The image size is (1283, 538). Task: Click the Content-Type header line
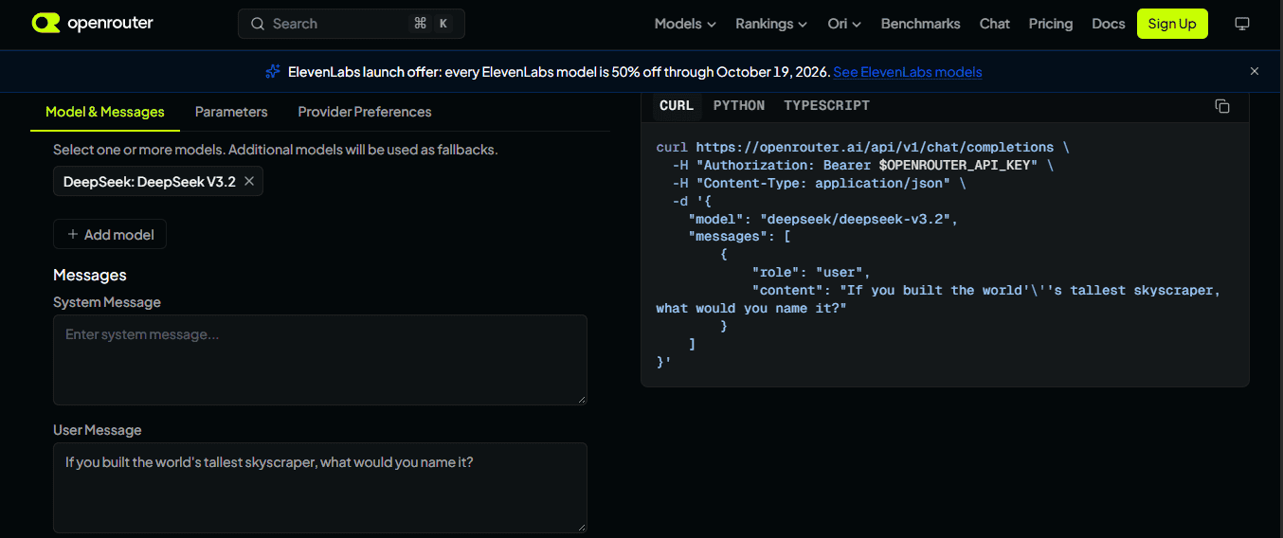click(x=819, y=183)
